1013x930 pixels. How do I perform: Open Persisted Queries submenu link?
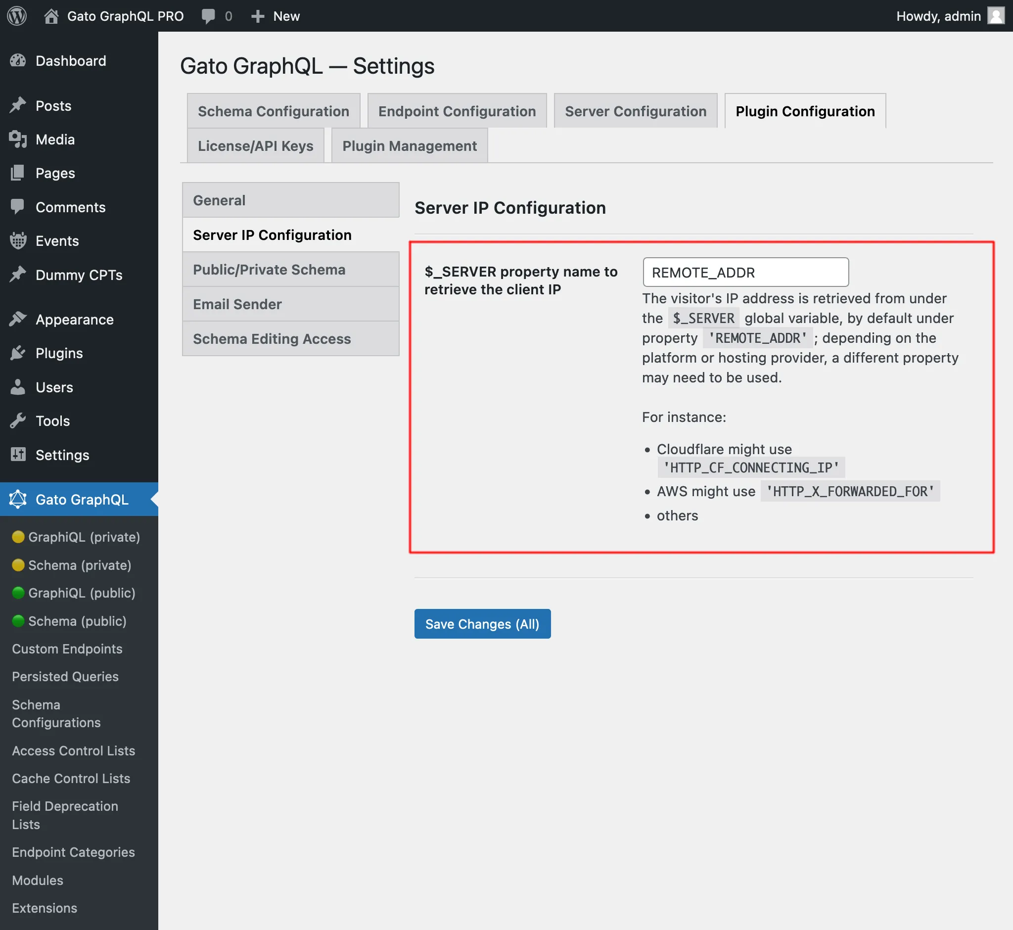point(65,676)
